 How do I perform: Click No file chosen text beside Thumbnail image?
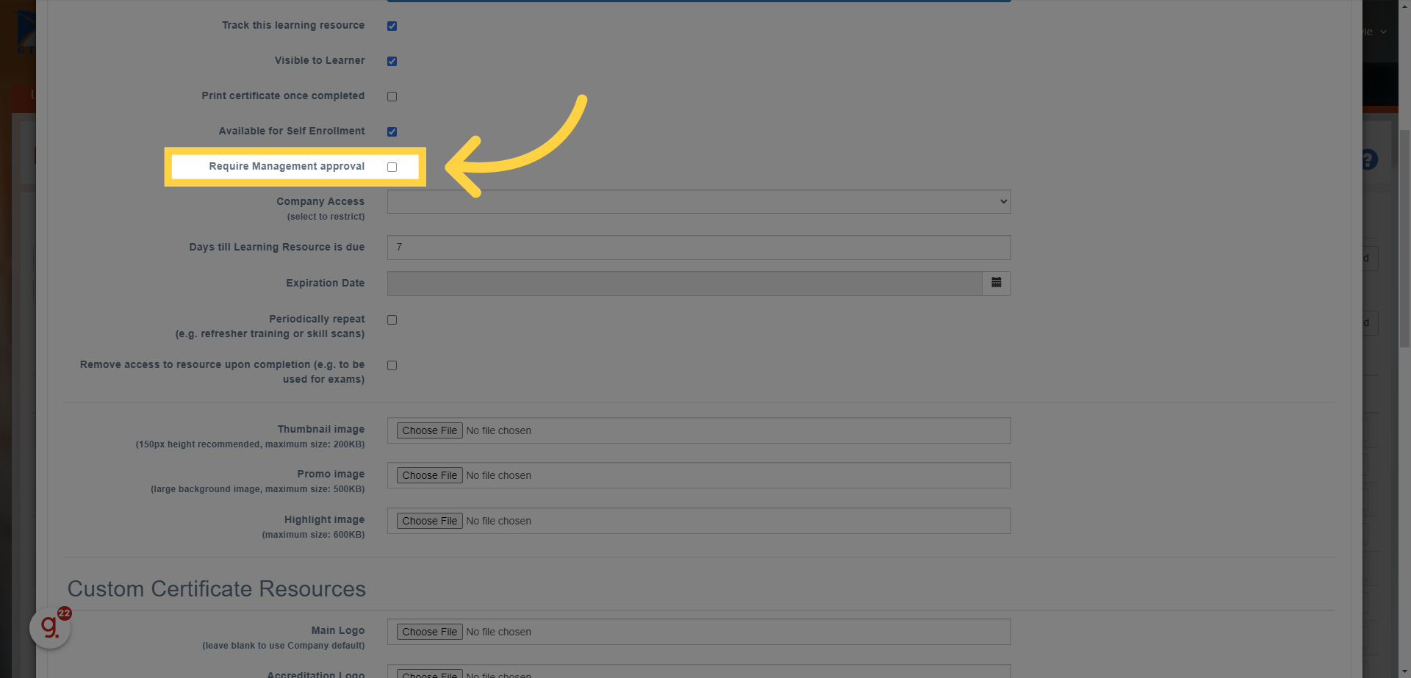498,430
